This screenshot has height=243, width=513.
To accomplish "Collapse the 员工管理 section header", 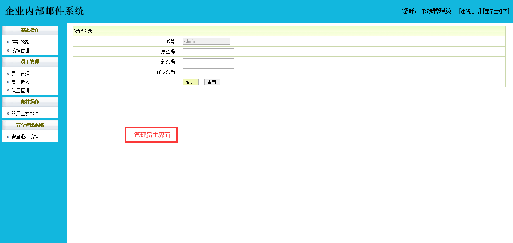I will (30, 62).
